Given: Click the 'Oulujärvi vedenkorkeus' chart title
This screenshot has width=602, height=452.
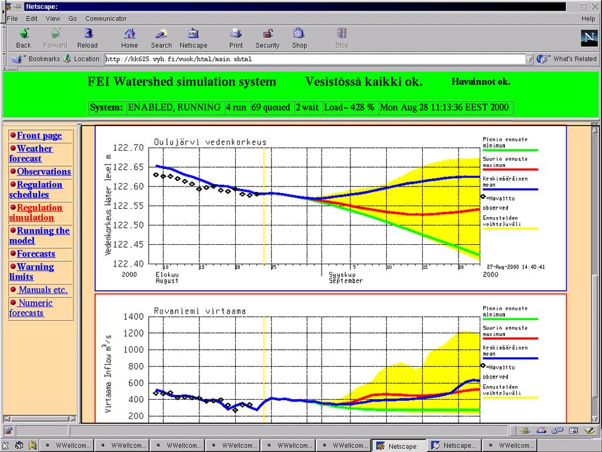Looking at the screenshot, I should tap(210, 142).
